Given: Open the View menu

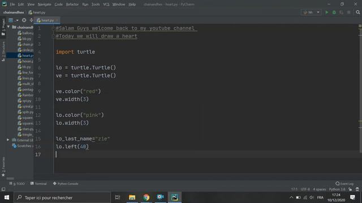Looking at the screenshot, I should 31,5.
